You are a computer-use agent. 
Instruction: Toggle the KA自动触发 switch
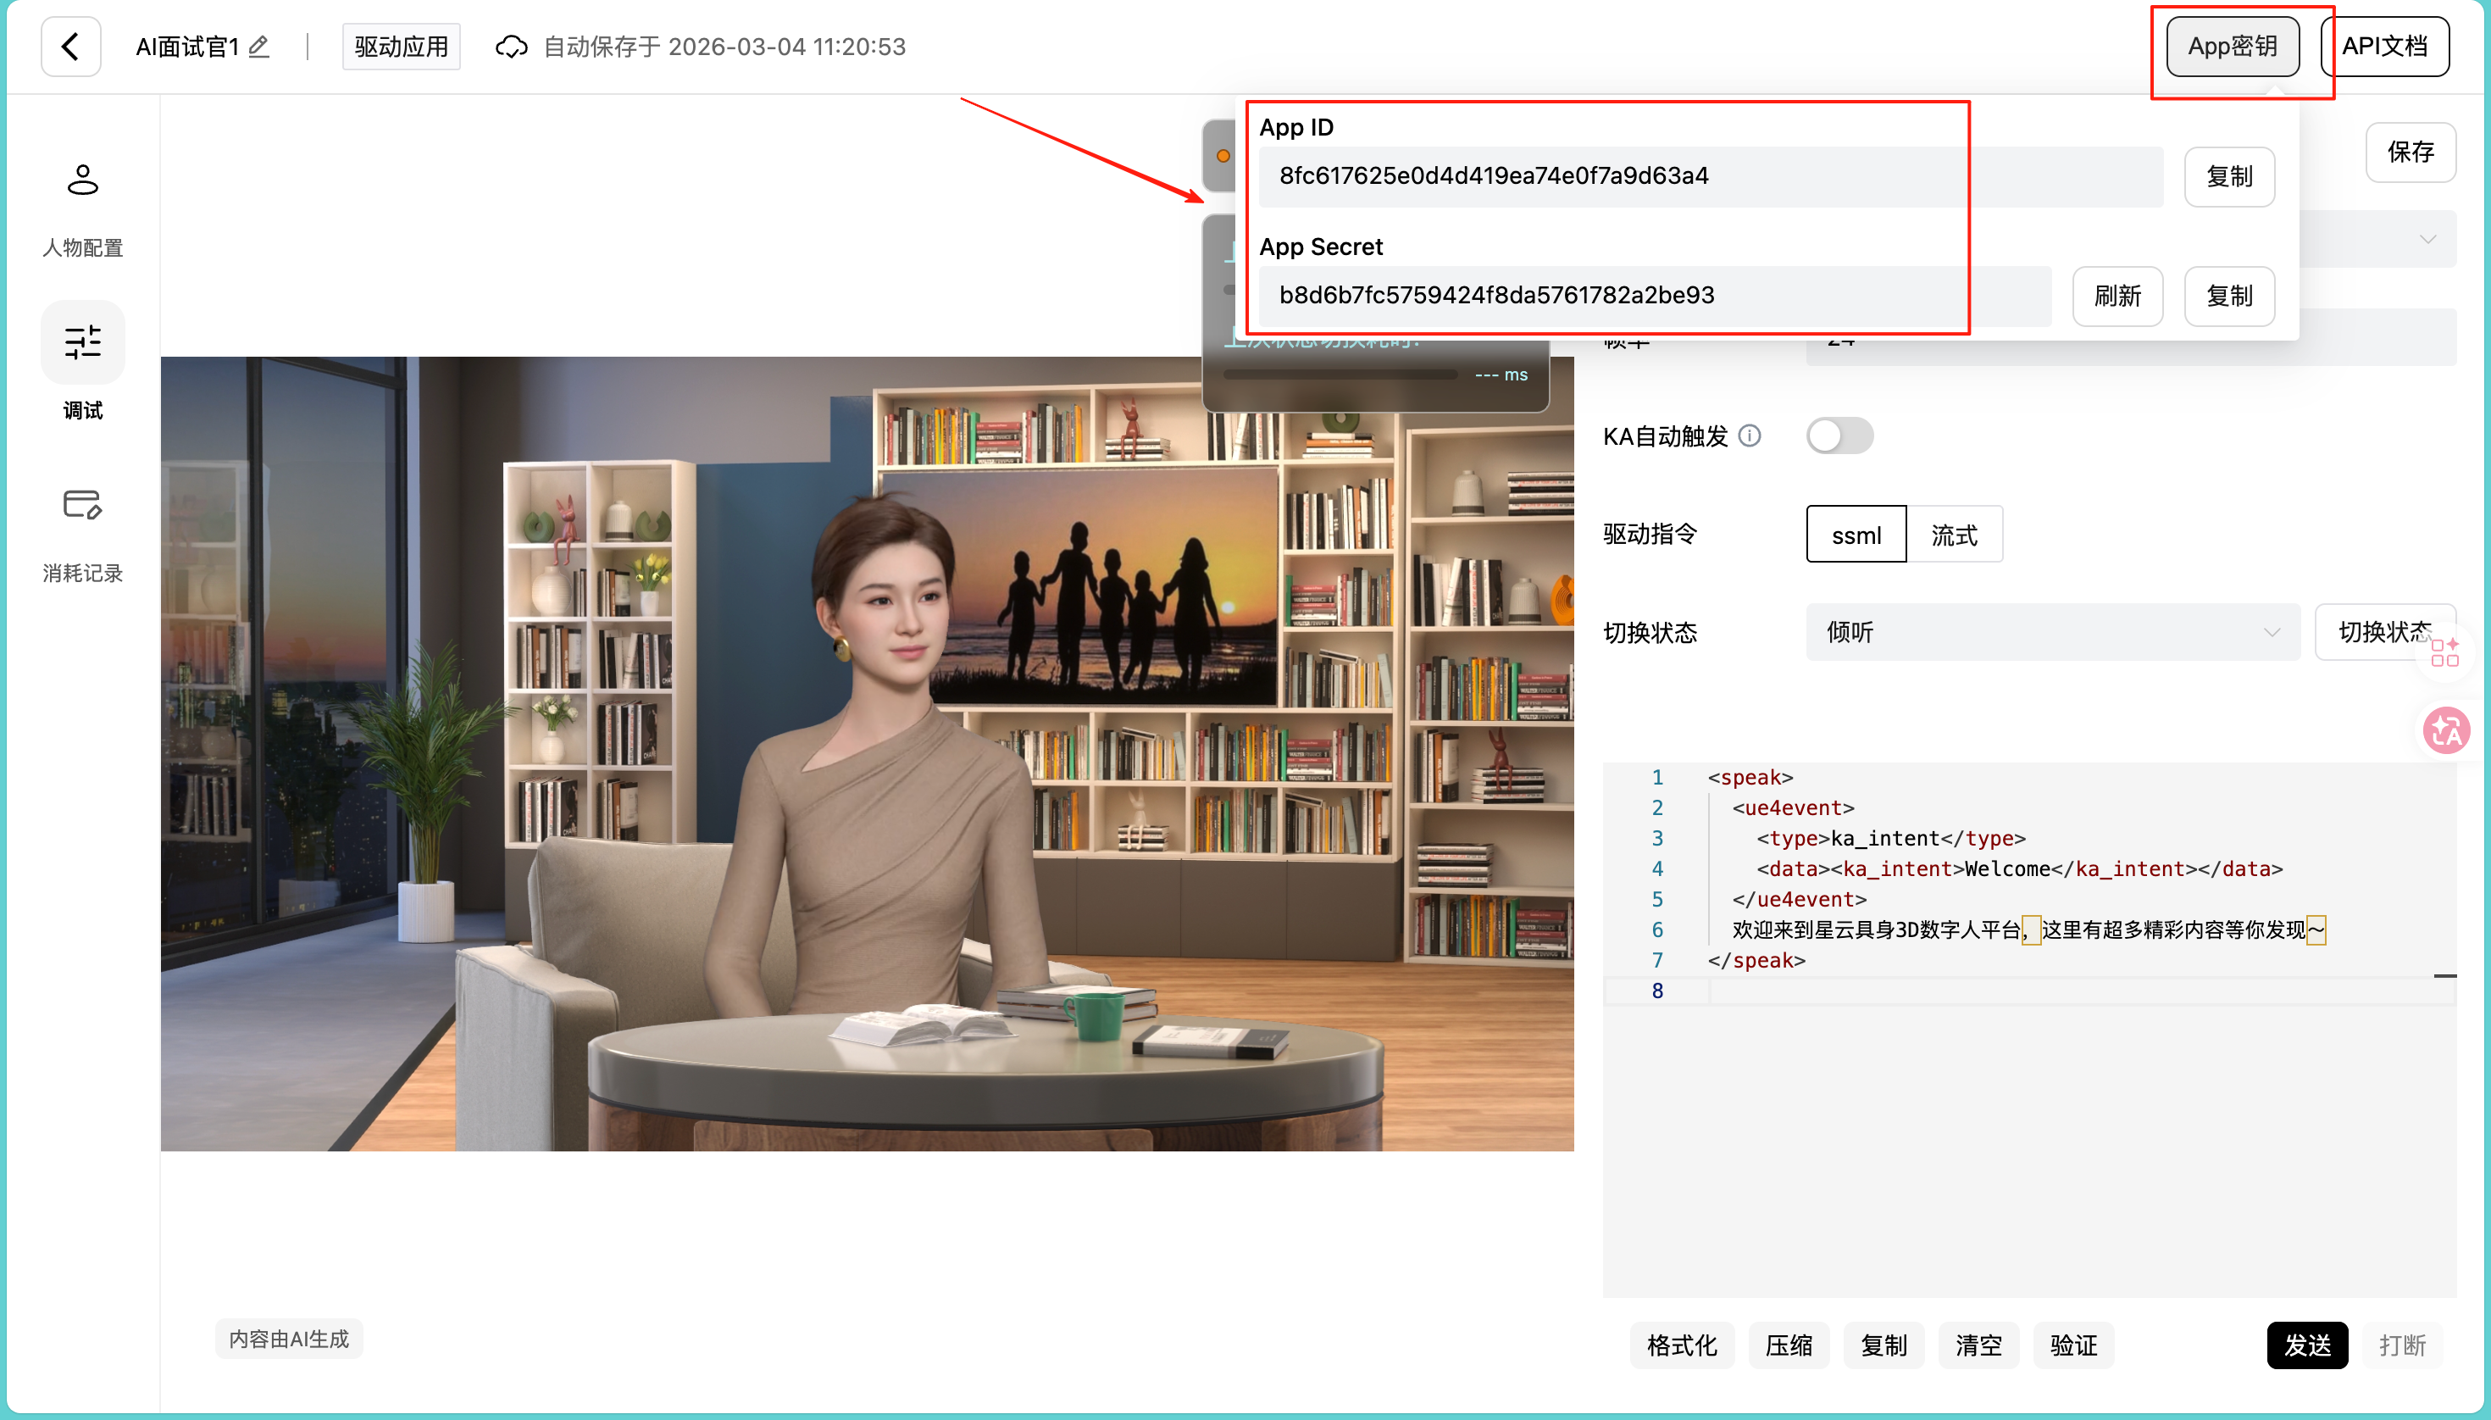1839,436
